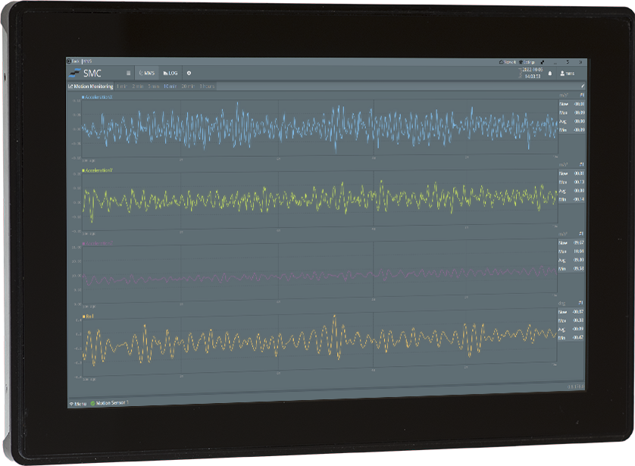Click sensor #1 tag above Roll stats
Screen dimensions: 635x466
580,303
